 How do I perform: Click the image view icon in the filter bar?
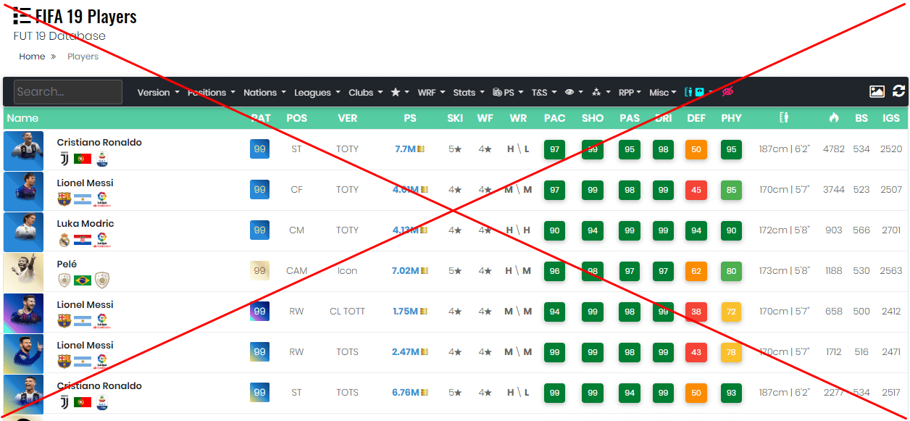[x=877, y=91]
